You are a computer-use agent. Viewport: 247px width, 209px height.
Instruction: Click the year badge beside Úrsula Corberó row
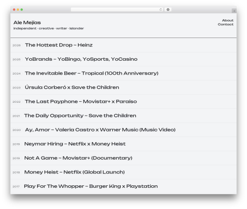[x=17, y=88]
